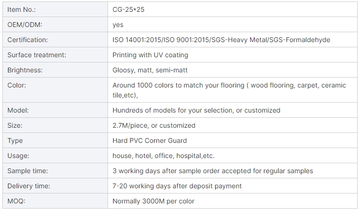Click 'Hard PVC Corner Guard' type value

click(149, 141)
